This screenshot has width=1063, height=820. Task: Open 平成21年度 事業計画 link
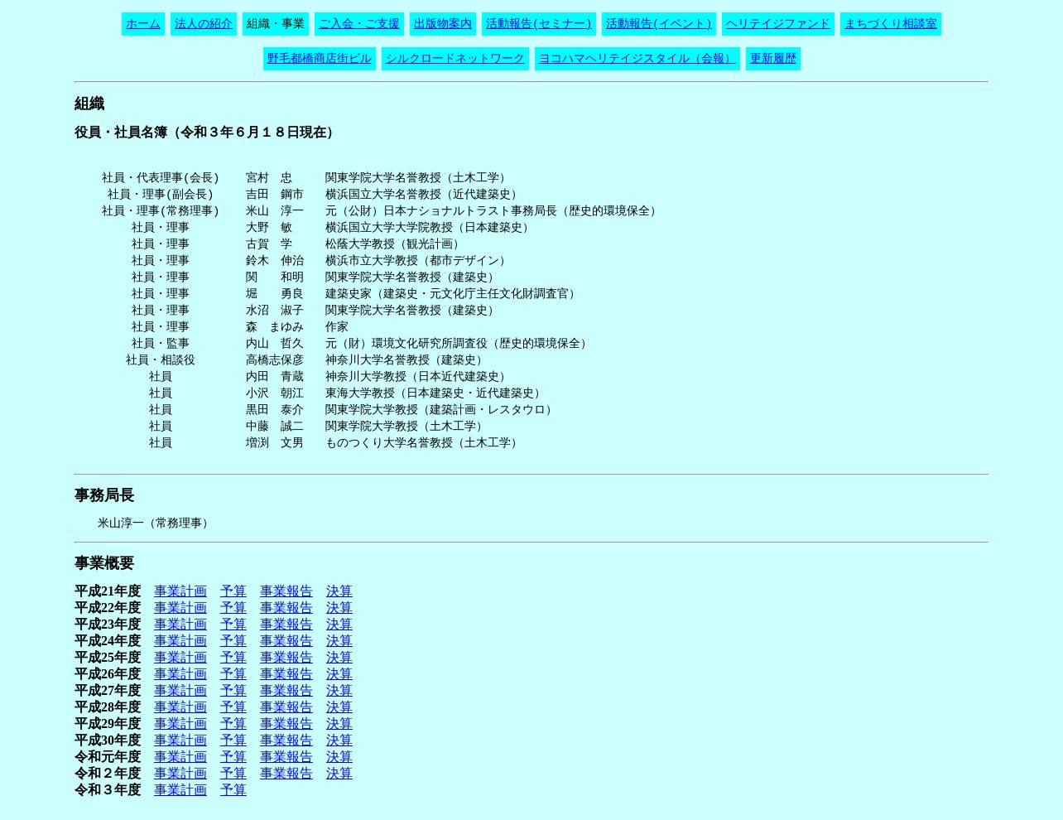point(180,591)
